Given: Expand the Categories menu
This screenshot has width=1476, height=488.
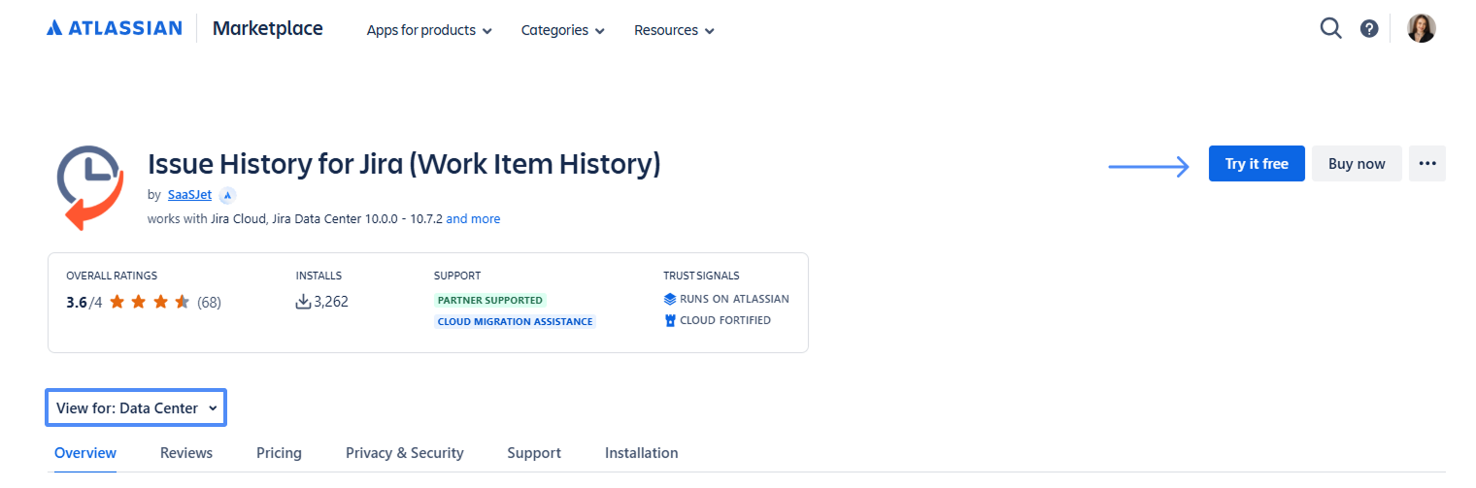Looking at the screenshot, I should pos(563,30).
